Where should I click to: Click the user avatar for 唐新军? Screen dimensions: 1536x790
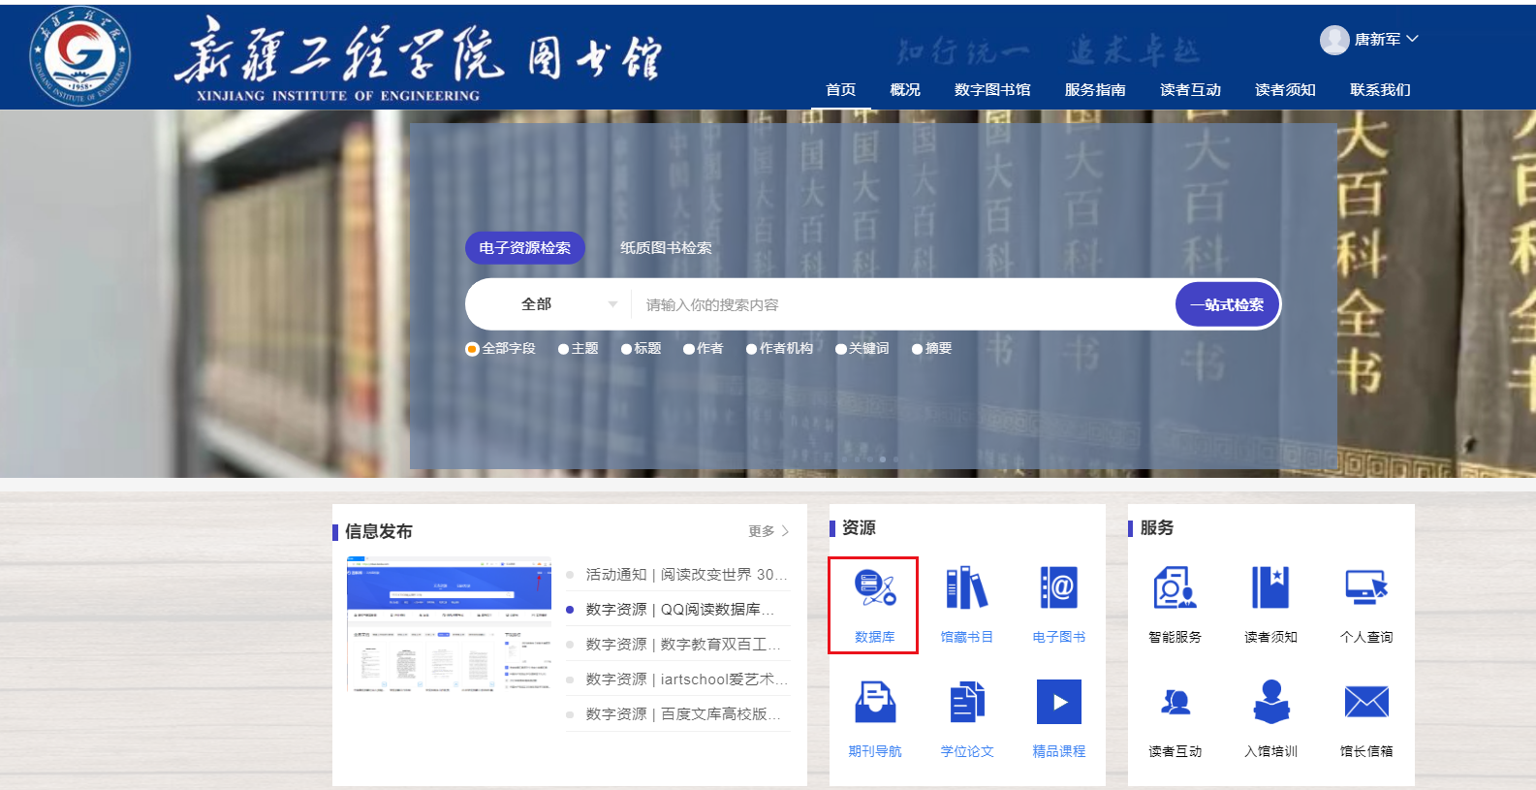(x=1334, y=40)
